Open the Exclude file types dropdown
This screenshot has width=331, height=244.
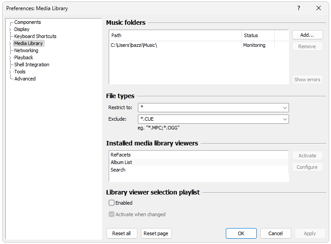tap(285, 119)
